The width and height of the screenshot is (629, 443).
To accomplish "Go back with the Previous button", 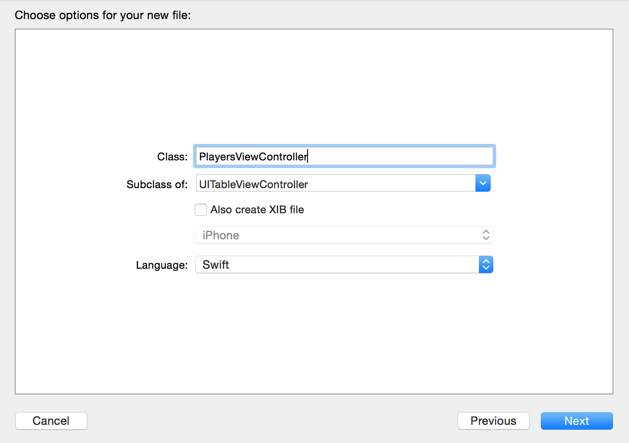I will (x=493, y=421).
